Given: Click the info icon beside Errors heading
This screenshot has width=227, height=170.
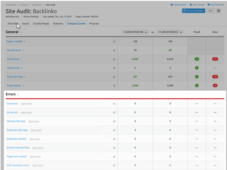Looking at the screenshot, I should coord(18,94).
